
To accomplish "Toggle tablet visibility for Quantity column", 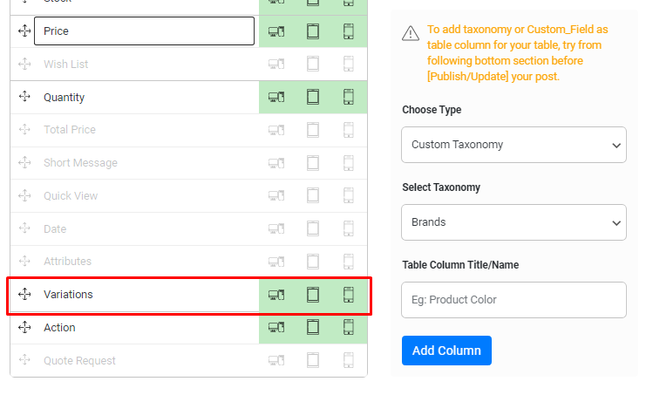I will [313, 97].
